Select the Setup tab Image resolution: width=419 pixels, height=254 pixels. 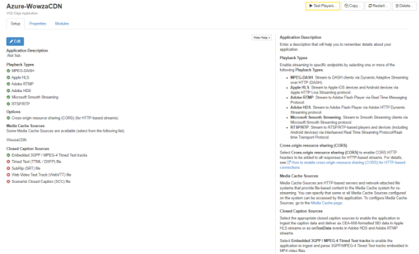[x=15, y=24]
